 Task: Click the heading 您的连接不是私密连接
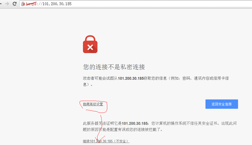[x=114, y=67]
